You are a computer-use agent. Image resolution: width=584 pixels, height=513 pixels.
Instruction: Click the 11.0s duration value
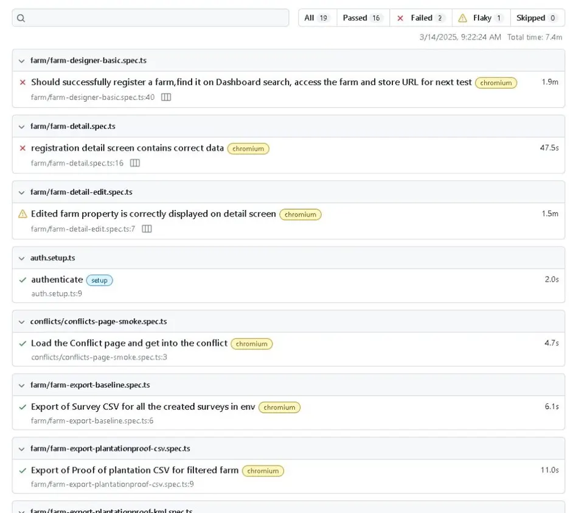[550, 470]
